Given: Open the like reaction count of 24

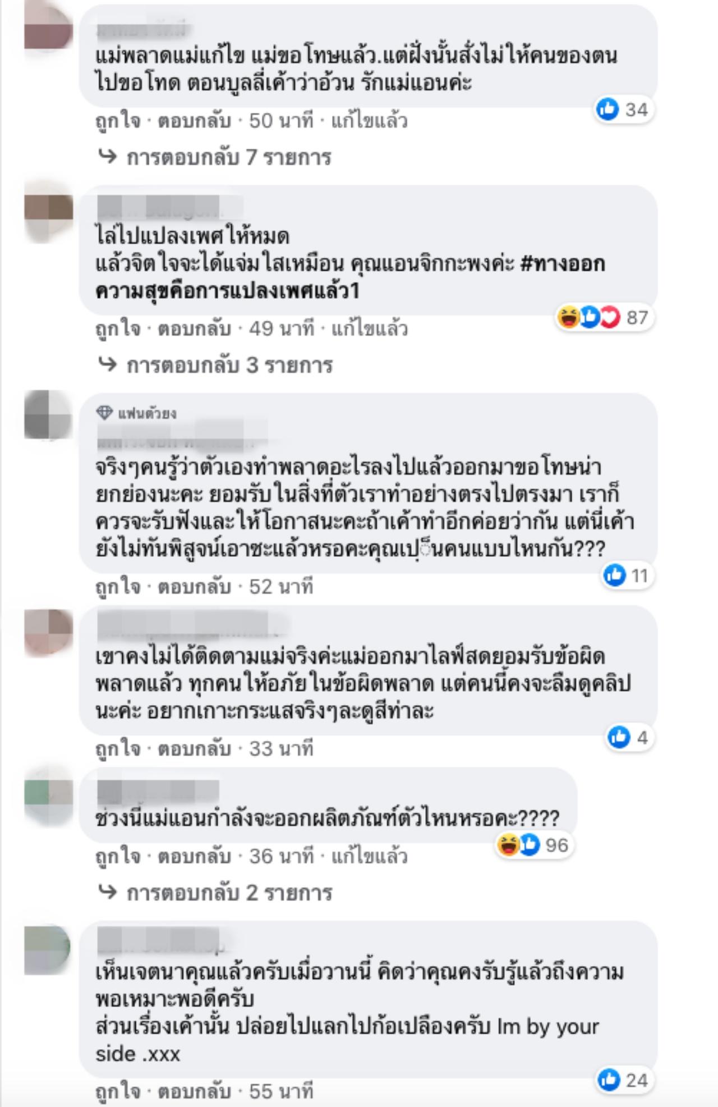Looking at the screenshot, I should click(x=623, y=1080).
